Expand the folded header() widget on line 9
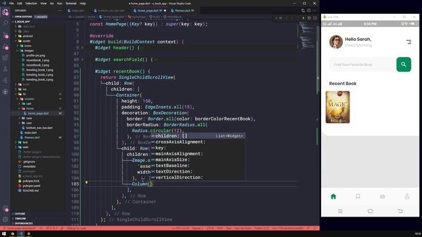This screenshot has width=422, height=237. (82, 48)
